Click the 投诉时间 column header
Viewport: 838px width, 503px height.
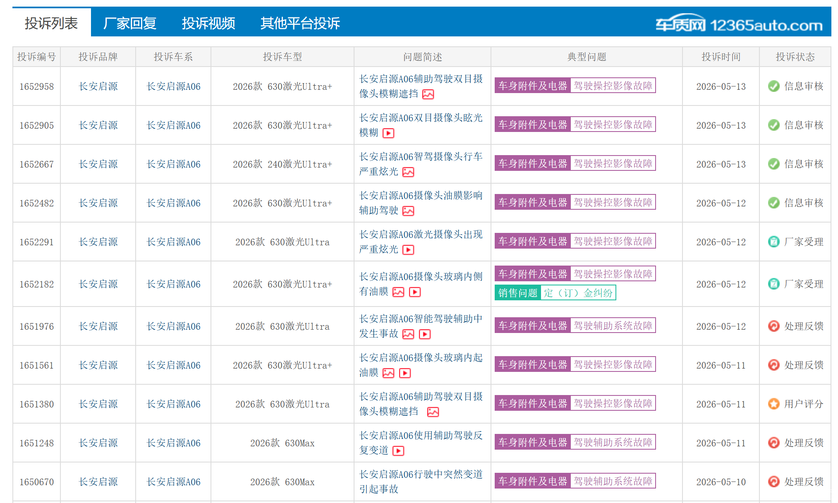coord(721,57)
